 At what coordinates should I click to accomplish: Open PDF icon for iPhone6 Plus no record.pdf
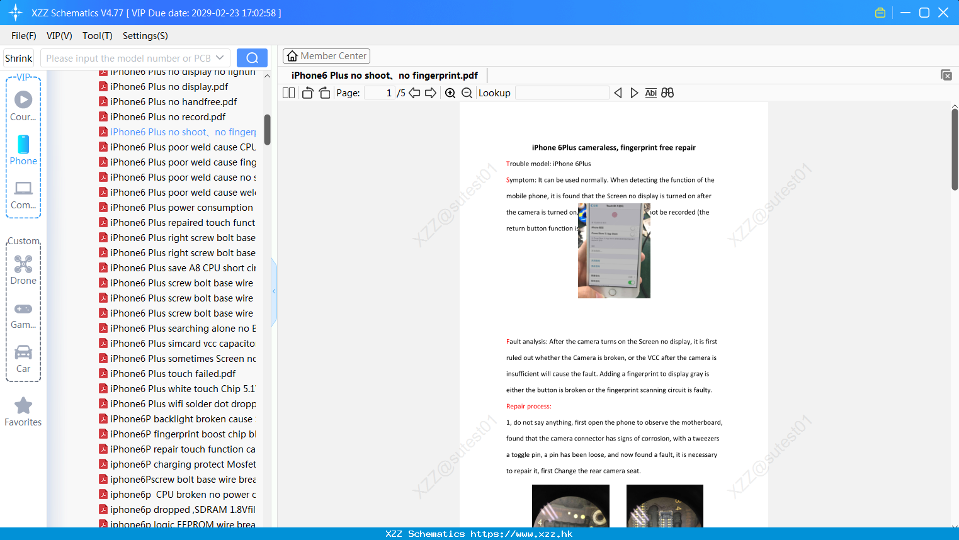103,117
